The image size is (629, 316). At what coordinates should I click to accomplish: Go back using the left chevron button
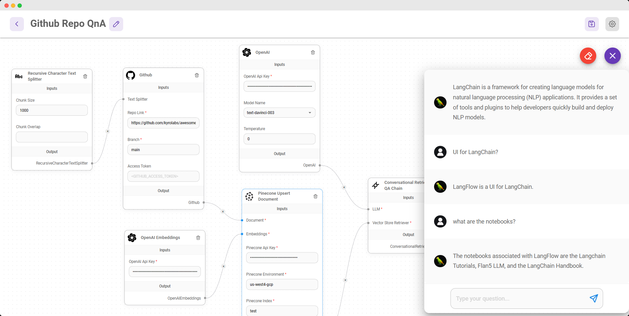[17, 24]
